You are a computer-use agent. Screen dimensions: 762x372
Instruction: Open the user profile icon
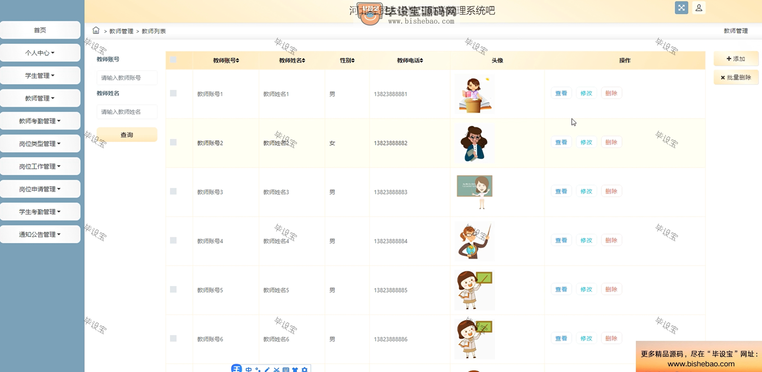[x=699, y=8]
